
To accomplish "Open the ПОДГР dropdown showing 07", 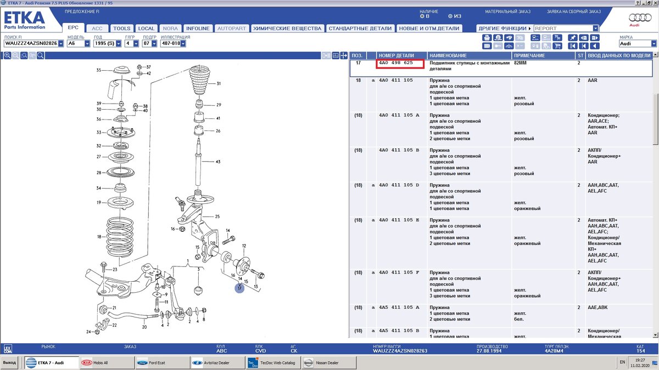I will point(153,43).
